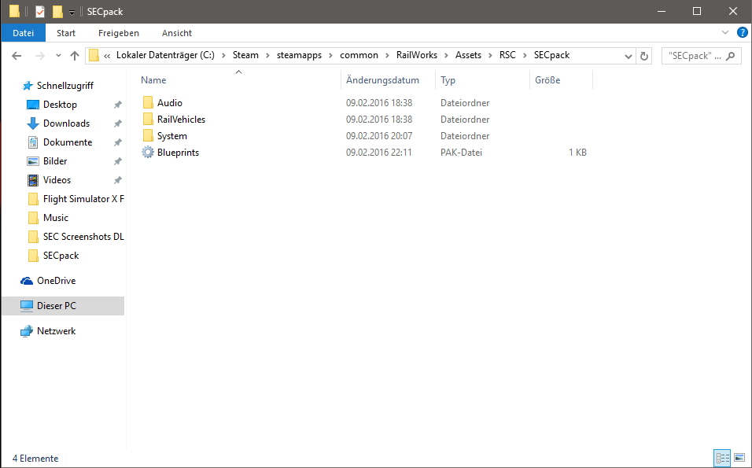
Task: Click Lokaler Datenträger (C:) in the path
Action: pyautogui.click(x=165, y=55)
